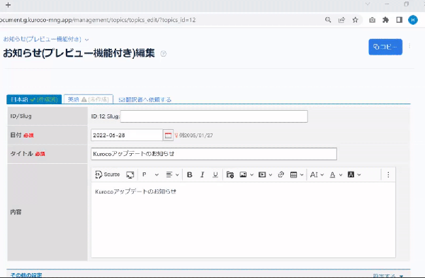Toggle underline formatting
The height and width of the screenshot is (278, 425).
pyautogui.click(x=215, y=174)
